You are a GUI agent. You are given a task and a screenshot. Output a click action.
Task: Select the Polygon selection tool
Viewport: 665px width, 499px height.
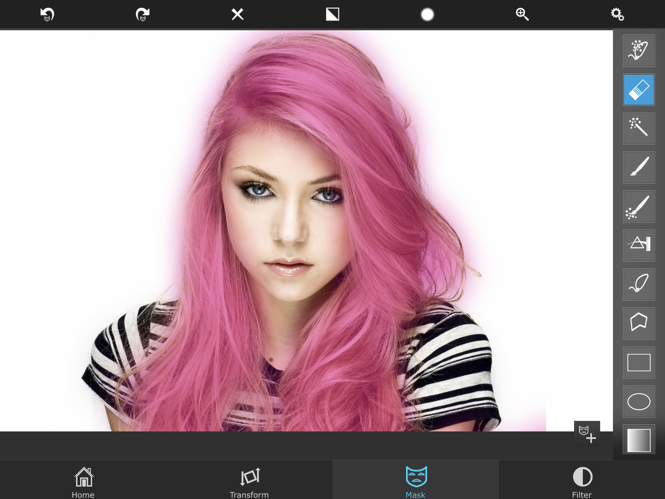click(639, 324)
